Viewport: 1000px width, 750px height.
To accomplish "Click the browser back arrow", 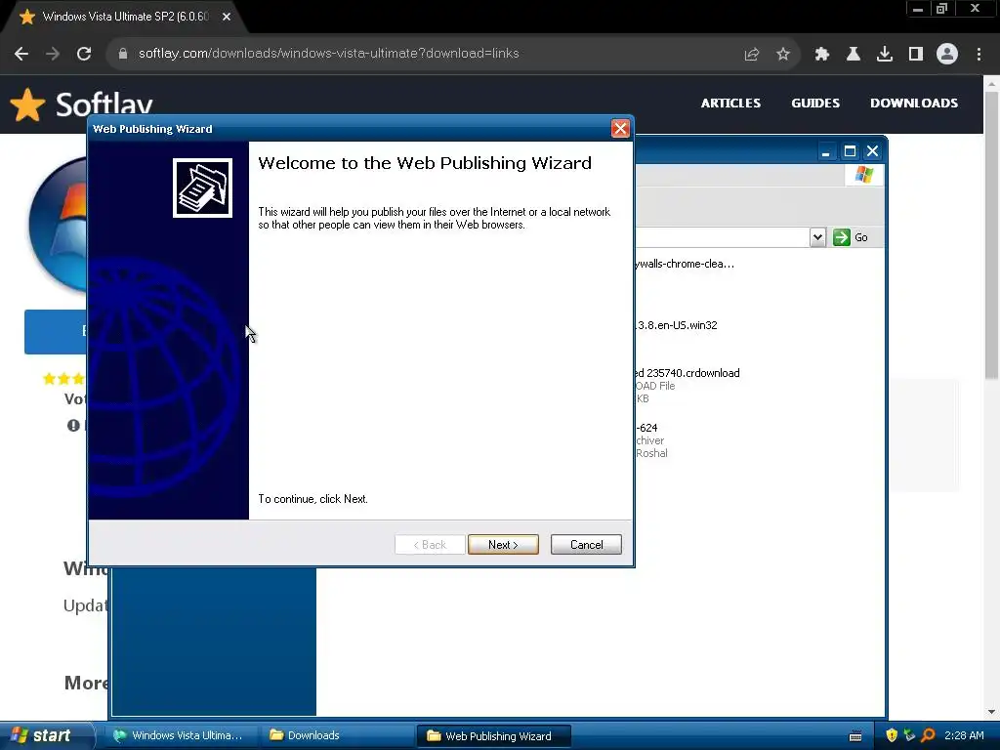I will pyautogui.click(x=21, y=54).
